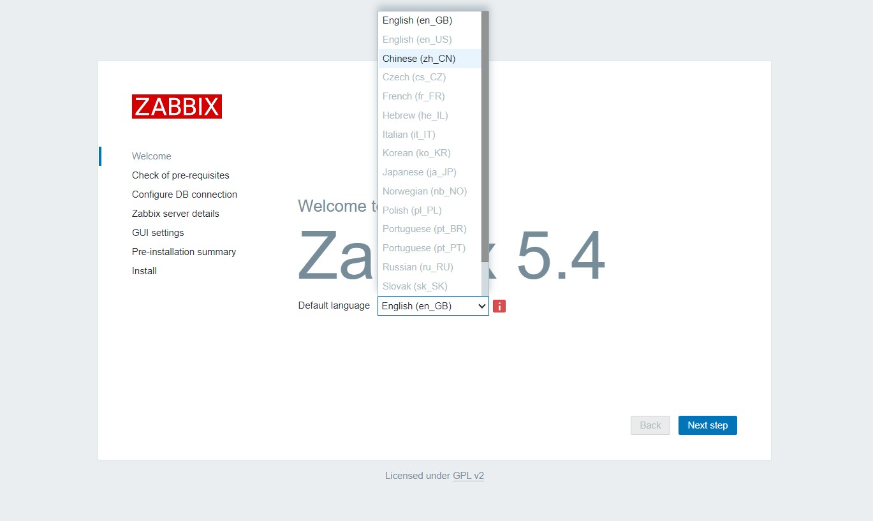873x521 pixels.
Task: Choose Japanese (ja_JP) language
Action: click(x=430, y=172)
